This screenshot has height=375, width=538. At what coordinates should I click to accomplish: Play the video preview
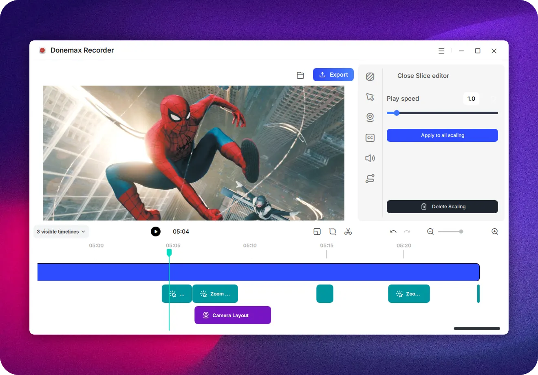click(x=156, y=232)
